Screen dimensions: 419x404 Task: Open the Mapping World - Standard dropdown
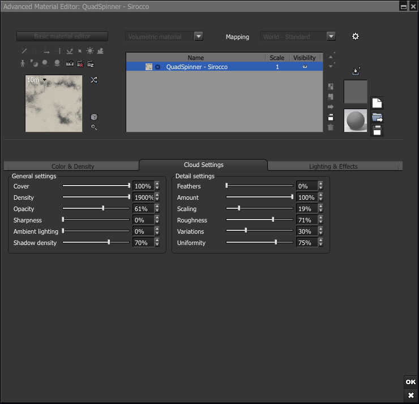pos(331,36)
